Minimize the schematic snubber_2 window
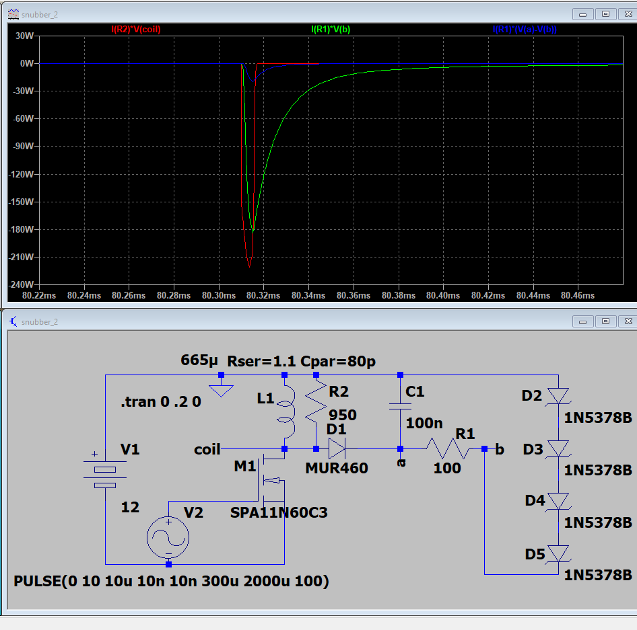 [x=583, y=321]
